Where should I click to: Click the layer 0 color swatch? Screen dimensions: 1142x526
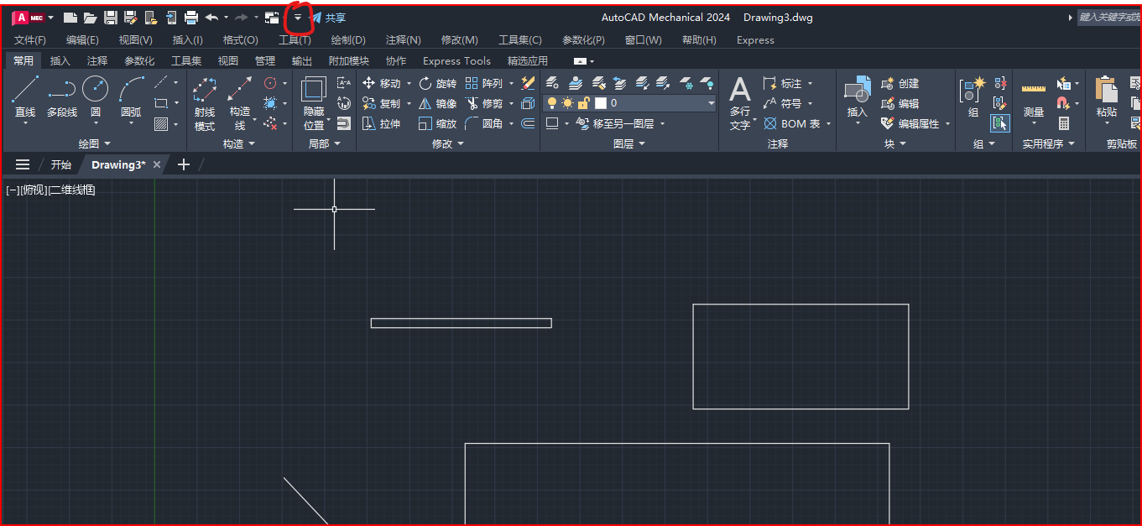[600, 103]
